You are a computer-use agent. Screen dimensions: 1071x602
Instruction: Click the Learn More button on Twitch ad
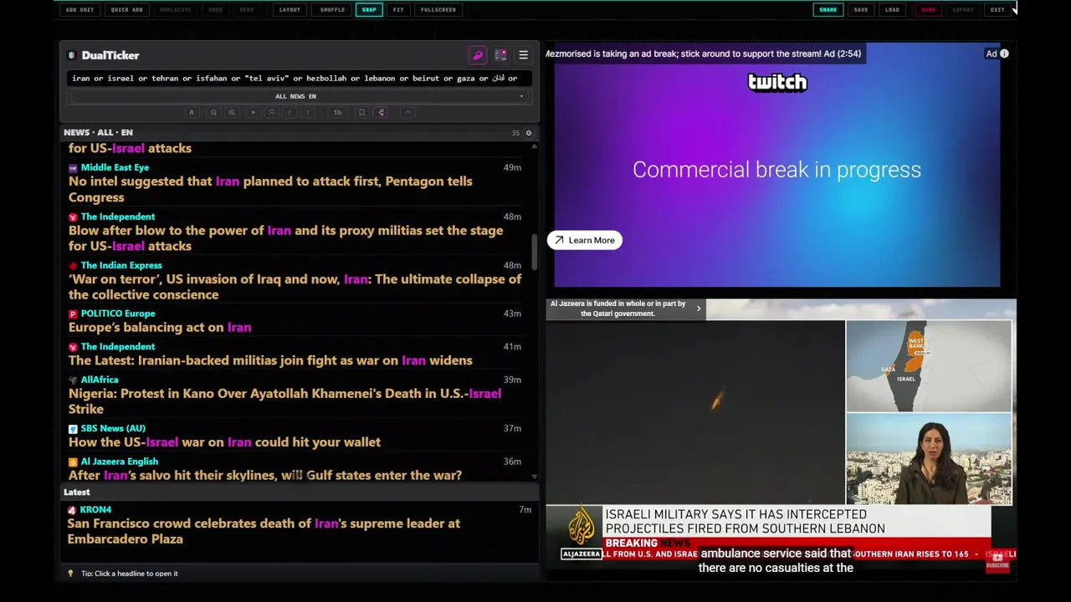[x=585, y=240]
